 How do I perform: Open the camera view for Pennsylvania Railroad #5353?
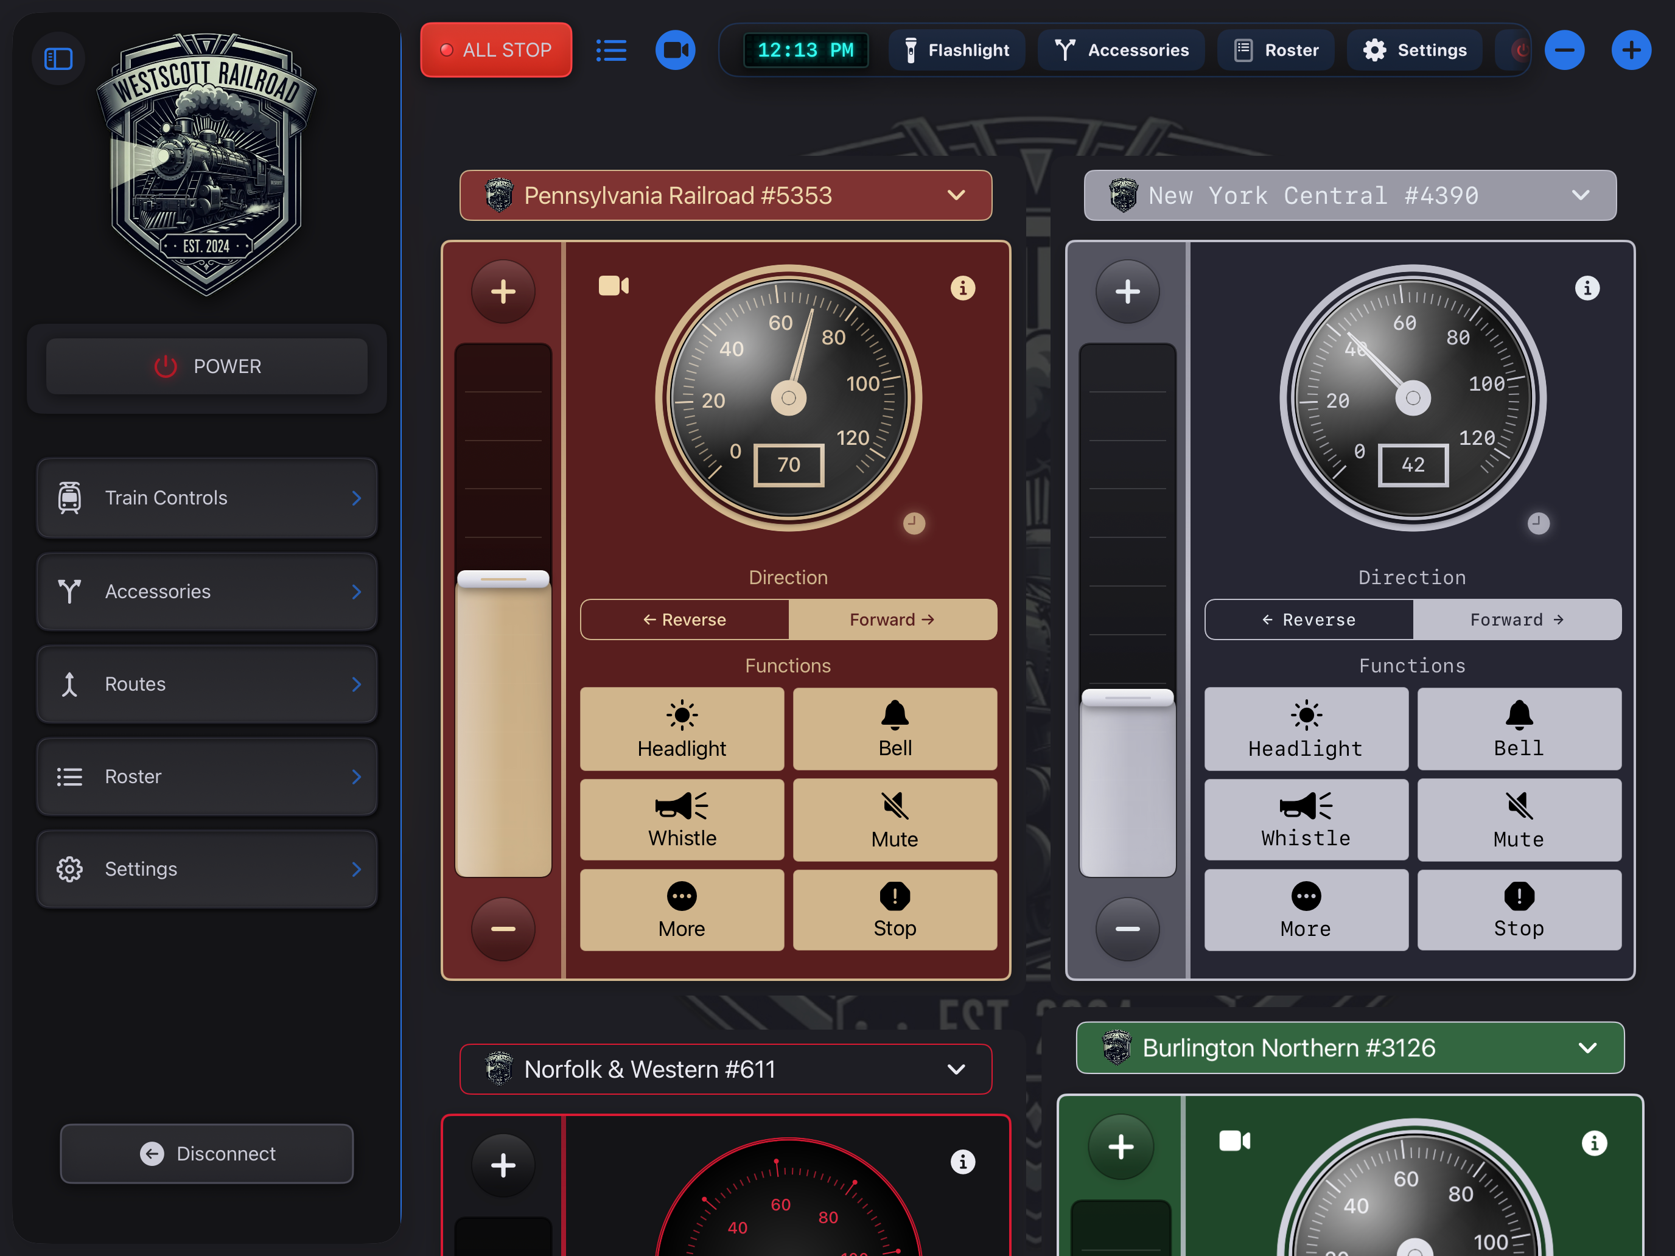[614, 286]
